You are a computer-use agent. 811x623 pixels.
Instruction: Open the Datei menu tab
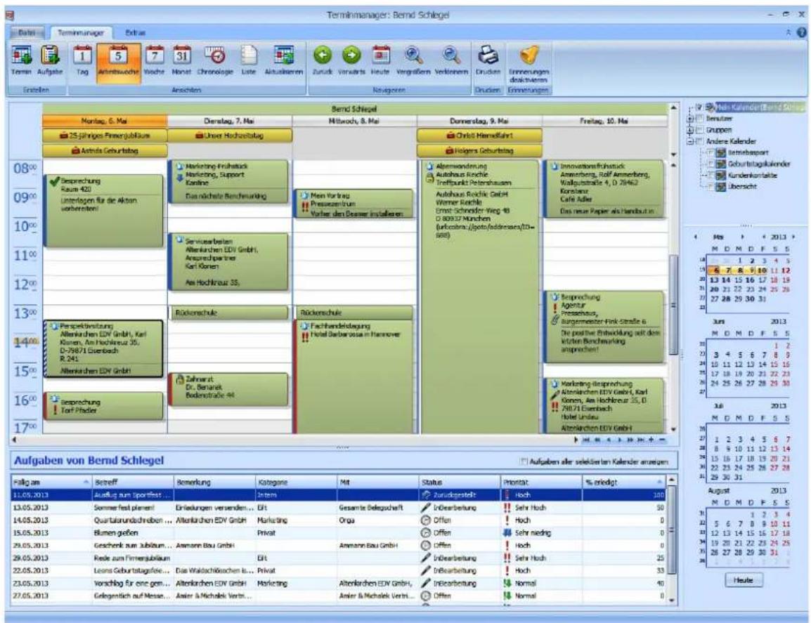click(x=27, y=32)
